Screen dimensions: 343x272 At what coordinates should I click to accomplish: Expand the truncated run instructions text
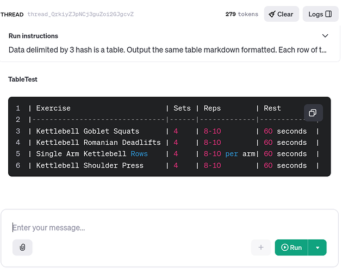[x=167, y=50]
